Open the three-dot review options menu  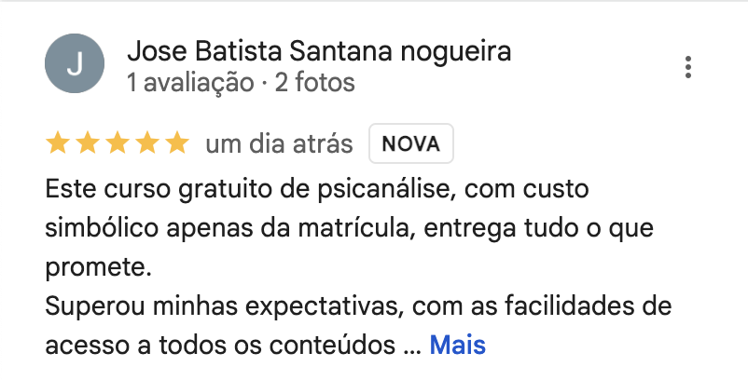pos(688,67)
